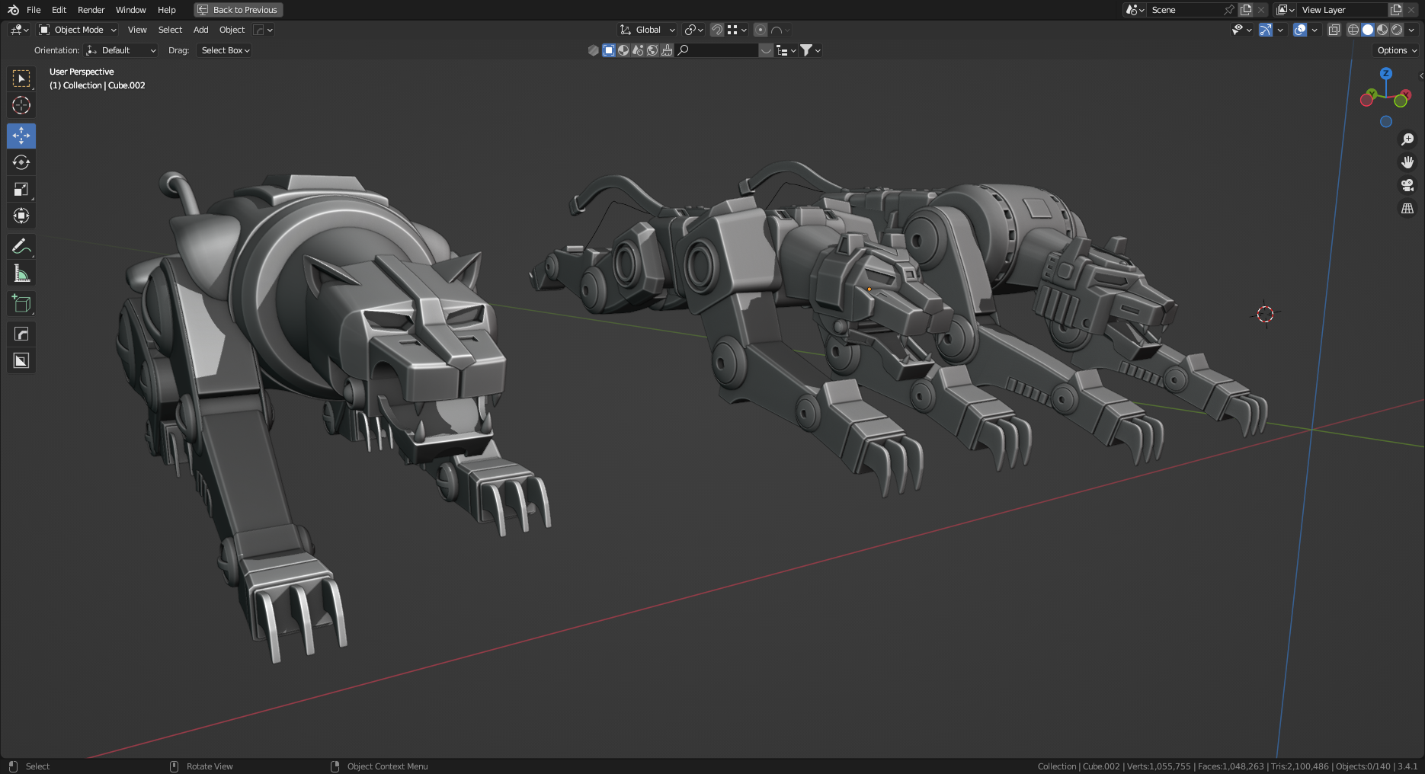1425x774 pixels.
Task: Open the Options dropdown
Action: click(1397, 50)
